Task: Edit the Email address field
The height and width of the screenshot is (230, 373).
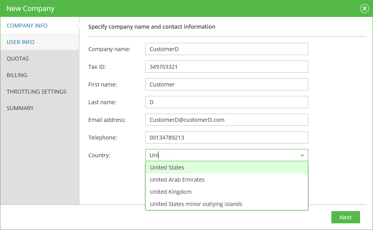Action: (226, 120)
